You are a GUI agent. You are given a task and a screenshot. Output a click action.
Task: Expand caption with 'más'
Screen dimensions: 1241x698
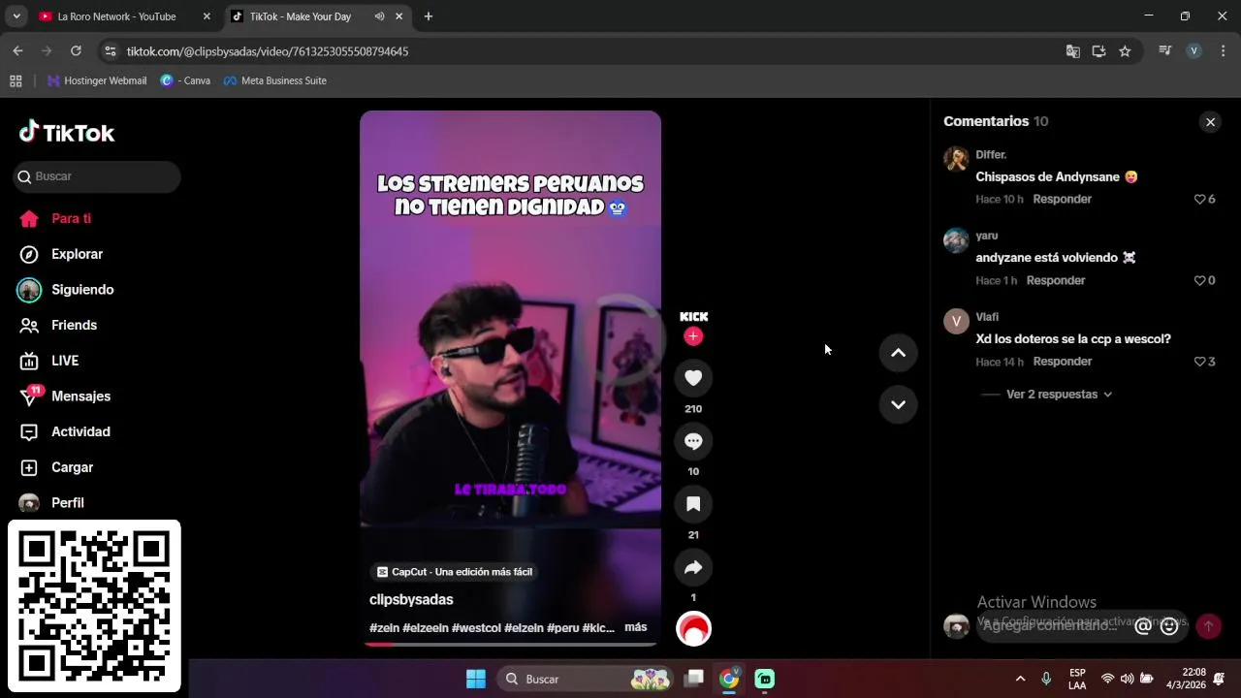[x=636, y=627]
